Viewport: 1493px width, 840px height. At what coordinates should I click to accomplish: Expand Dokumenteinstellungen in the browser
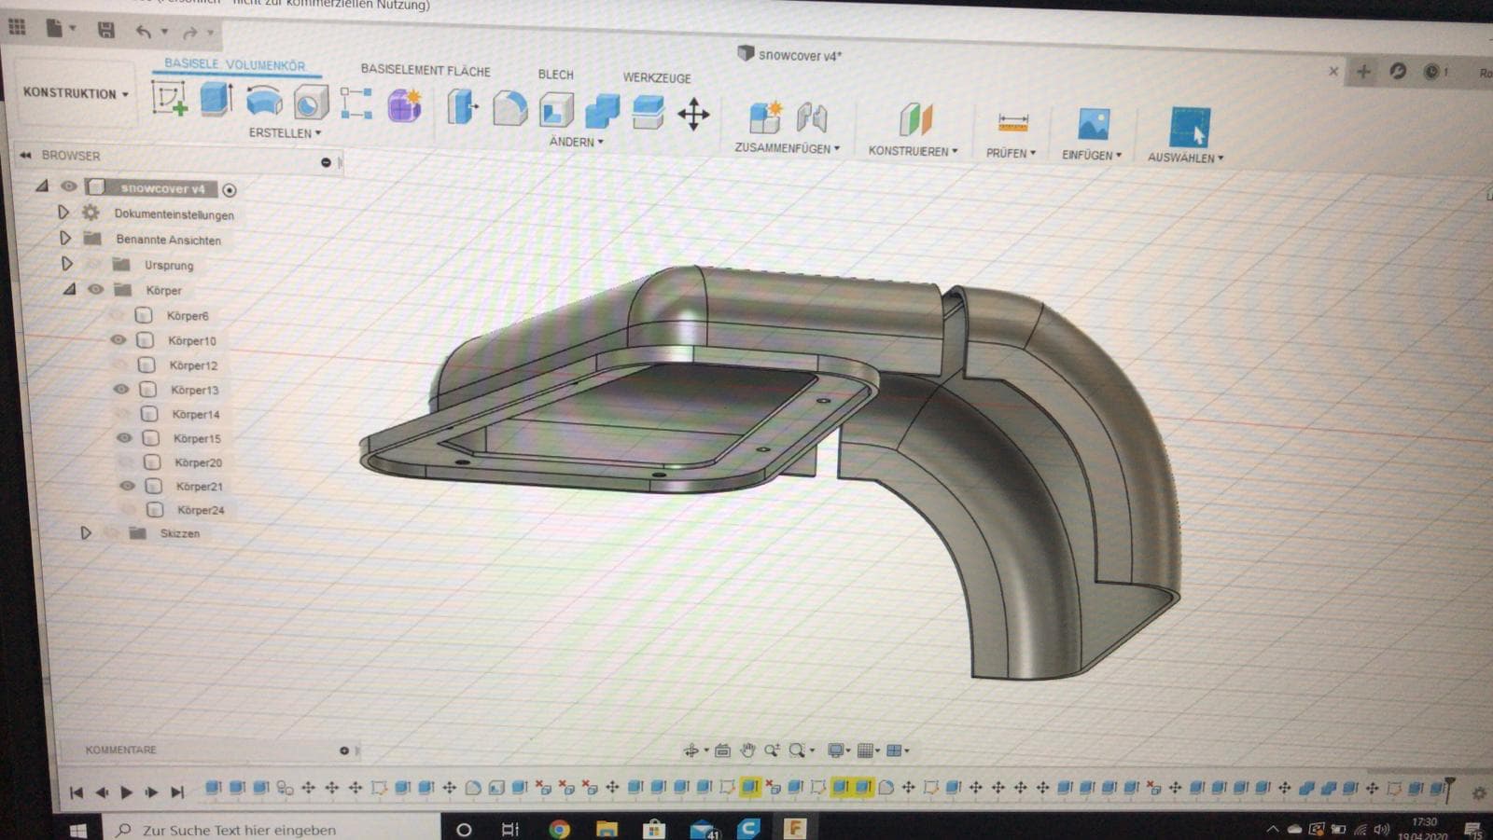pyautogui.click(x=63, y=213)
